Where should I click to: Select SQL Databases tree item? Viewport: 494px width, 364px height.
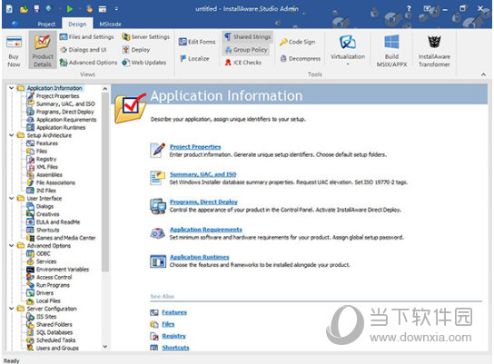[x=54, y=332]
